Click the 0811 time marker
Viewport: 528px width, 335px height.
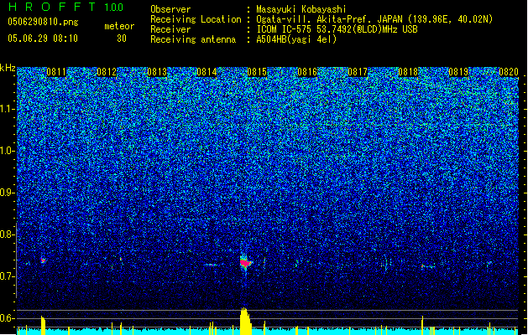(56, 72)
